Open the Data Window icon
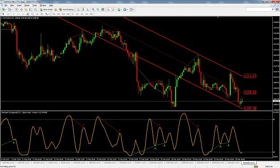The height and width of the screenshot is (168, 280). tap(21, 9)
